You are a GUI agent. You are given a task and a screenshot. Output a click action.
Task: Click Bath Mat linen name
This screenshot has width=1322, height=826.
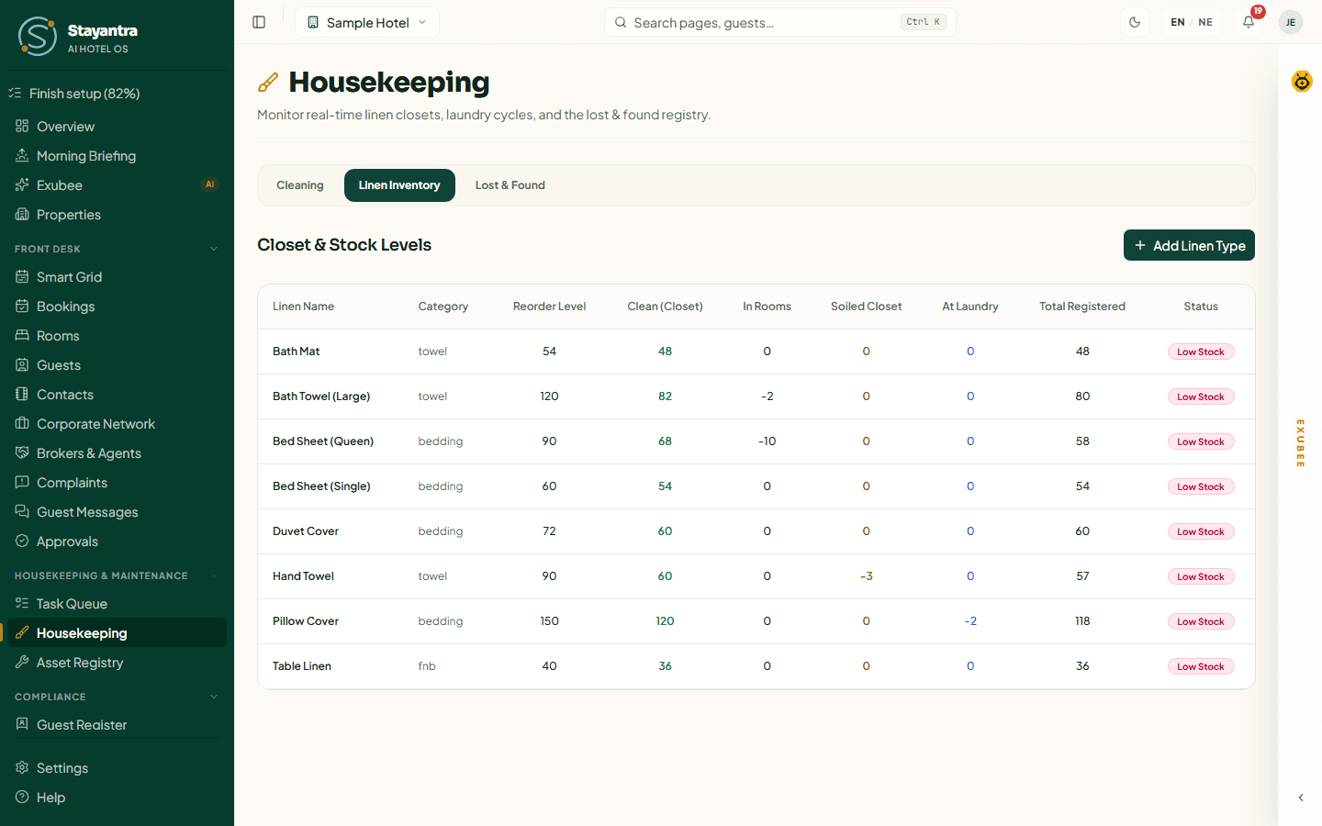[x=297, y=352]
